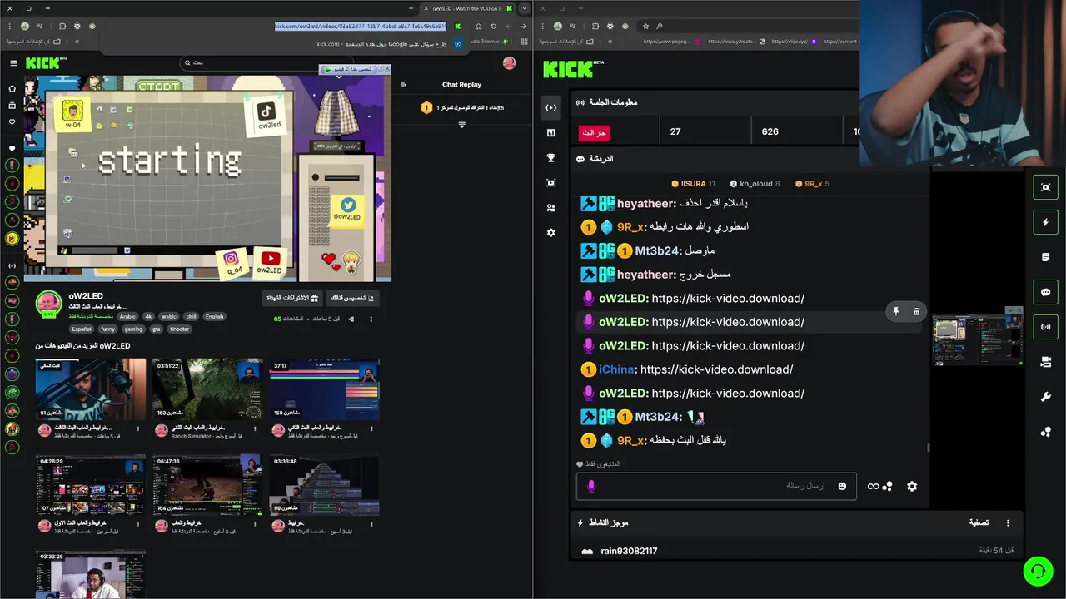Screen dimensions: 1066x599
Task: Reload the page in left browser window
Action: 493,26
